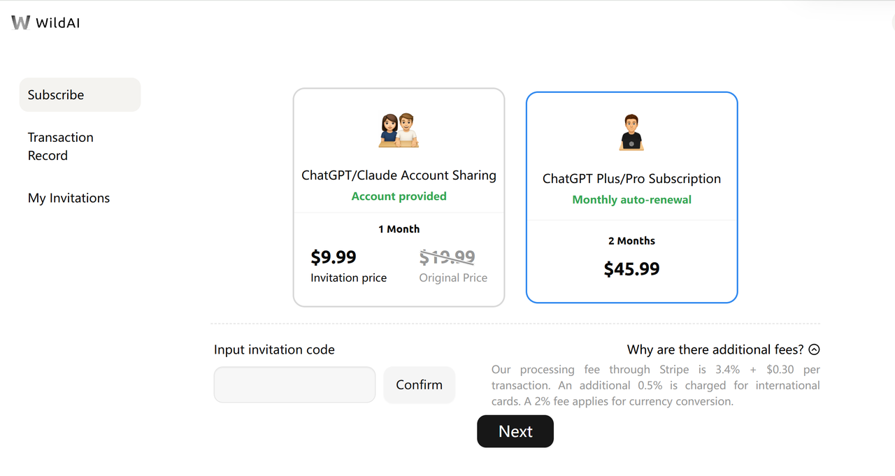Click the Next button

click(515, 431)
